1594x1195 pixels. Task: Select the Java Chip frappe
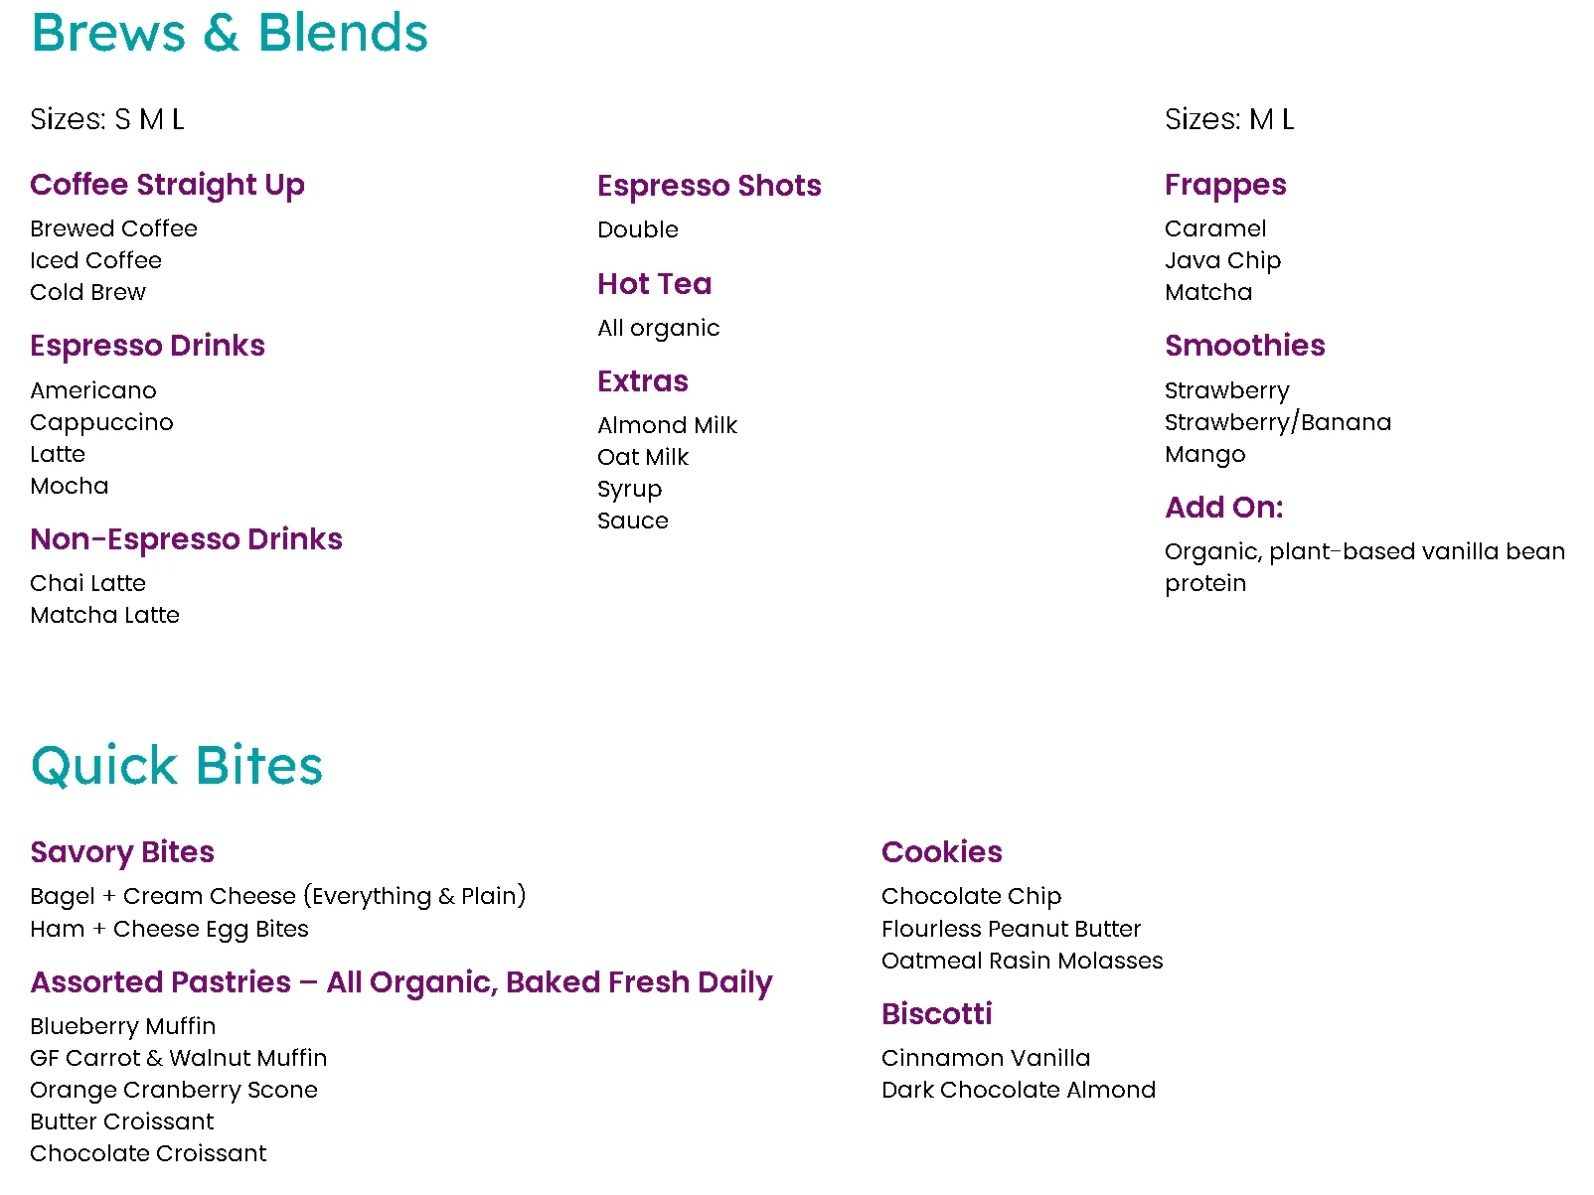click(1222, 260)
